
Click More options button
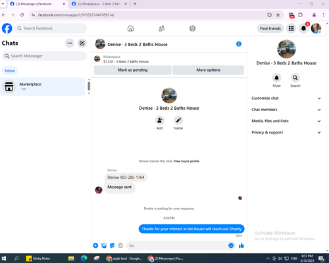coord(208,70)
